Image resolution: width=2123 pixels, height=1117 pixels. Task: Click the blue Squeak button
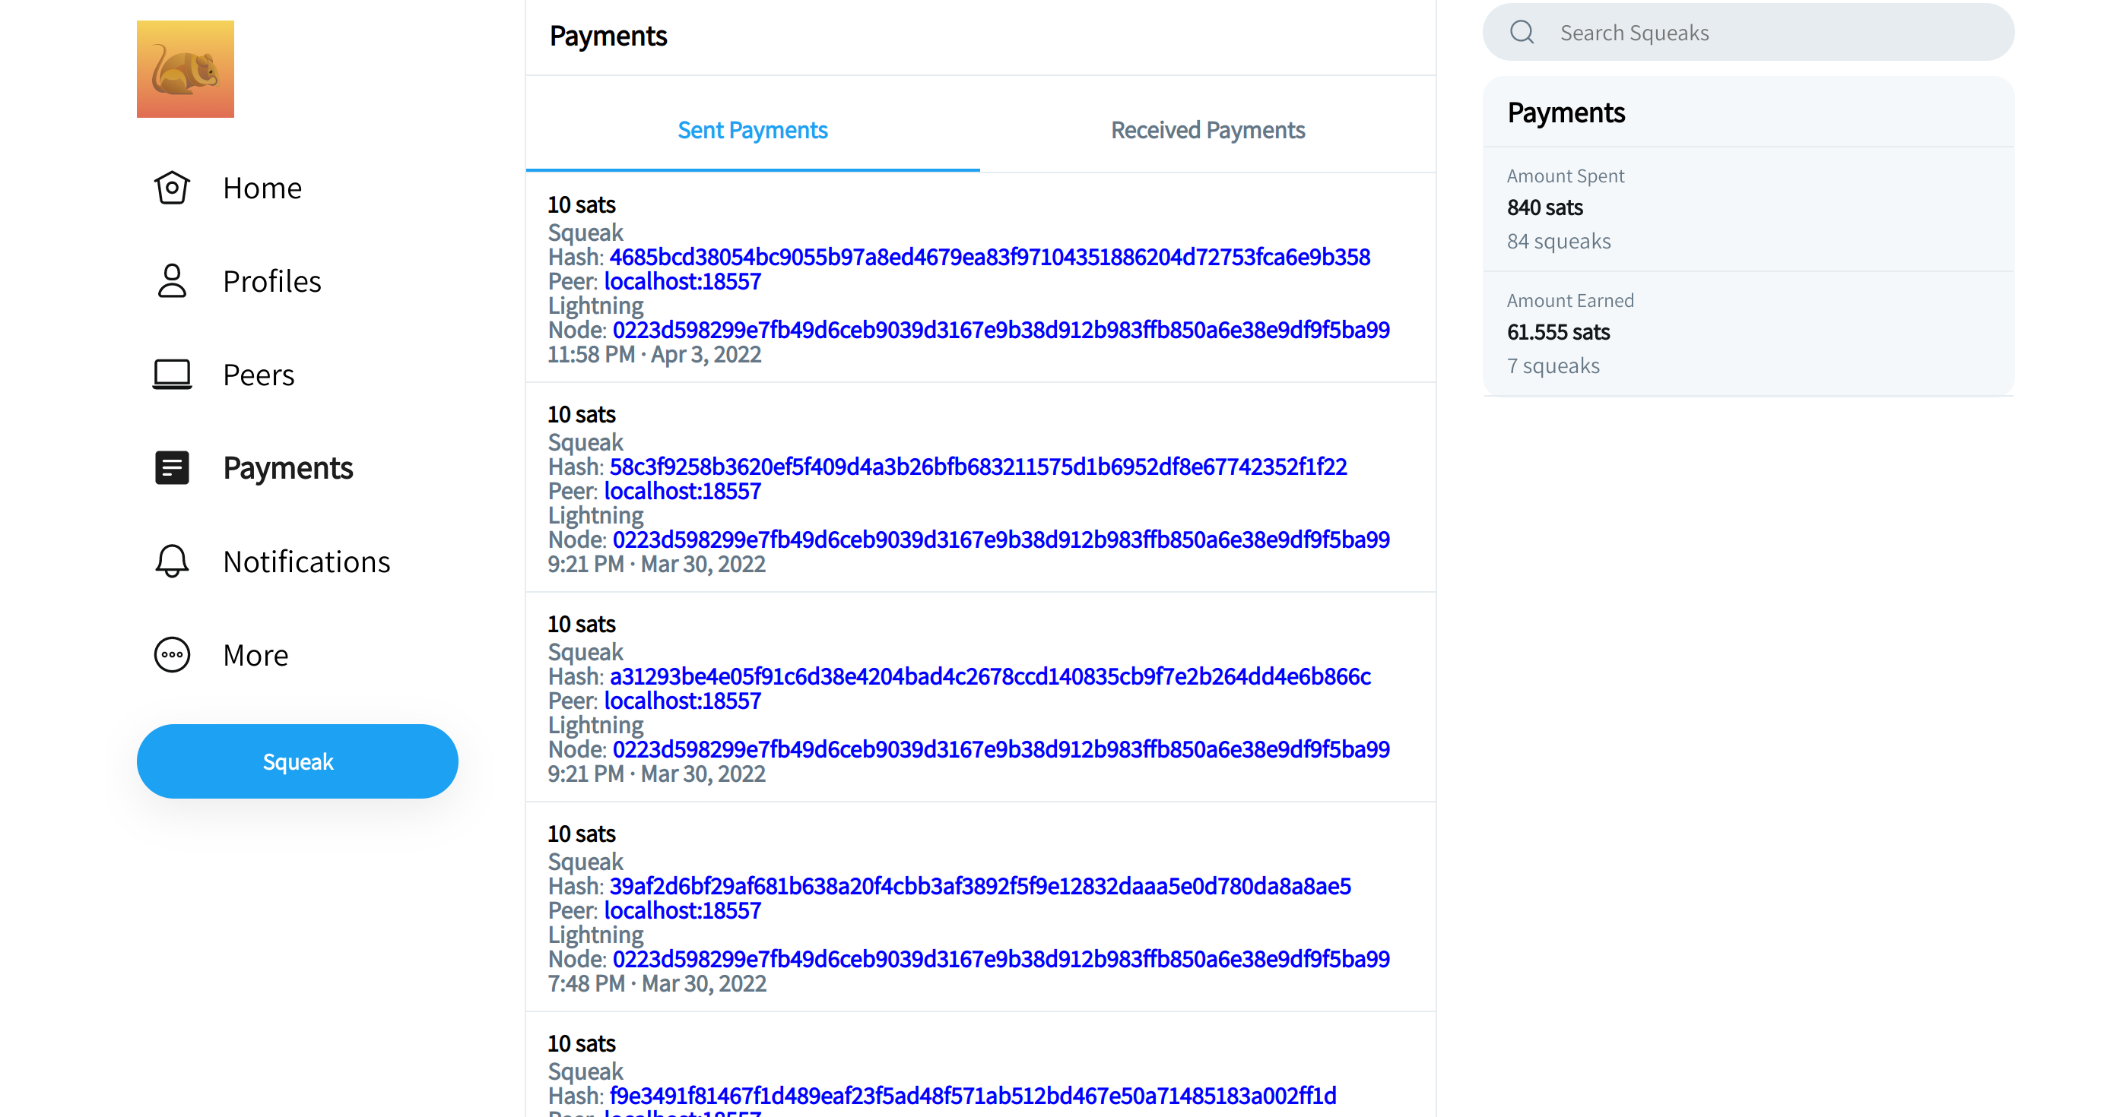point(297,761)
